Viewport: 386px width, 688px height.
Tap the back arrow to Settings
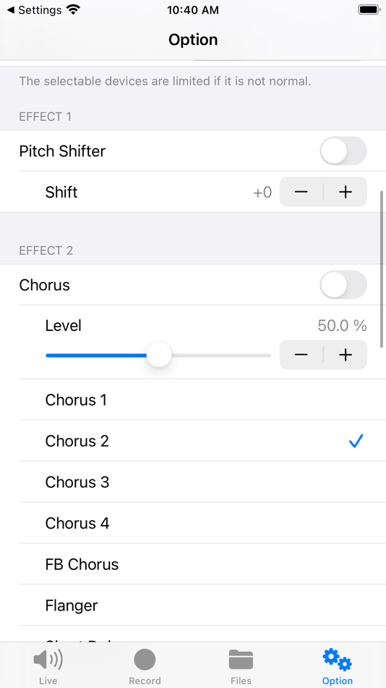coord(11,9)
